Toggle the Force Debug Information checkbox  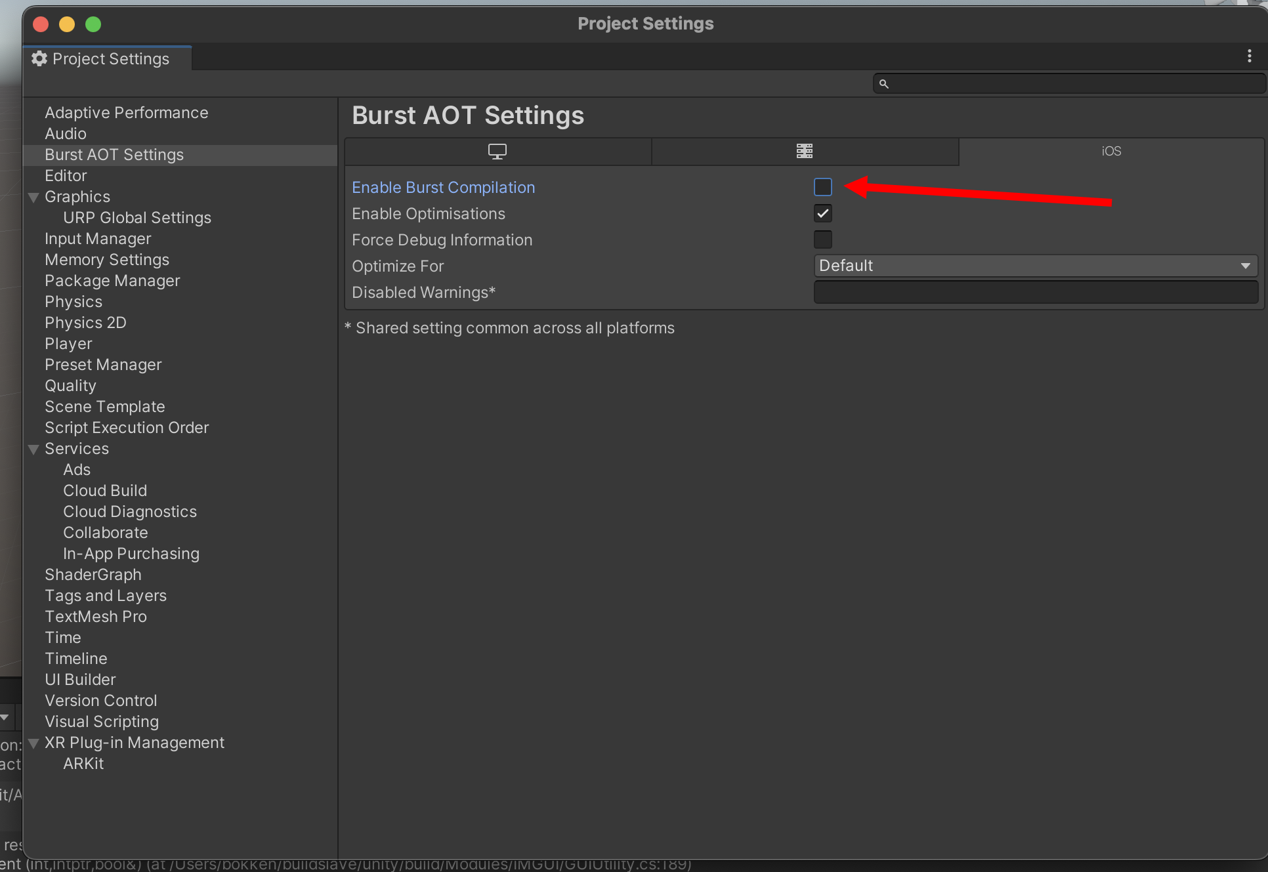click(822, 240)
